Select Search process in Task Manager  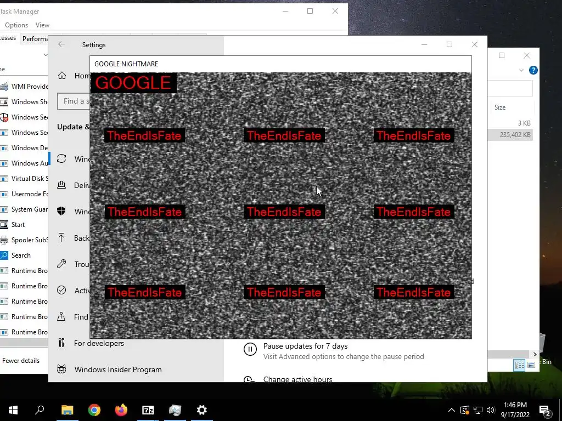[x=24, y=255]
